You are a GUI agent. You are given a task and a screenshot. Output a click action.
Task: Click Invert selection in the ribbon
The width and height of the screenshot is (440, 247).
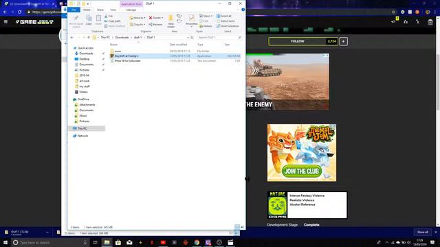pos(228,26)
